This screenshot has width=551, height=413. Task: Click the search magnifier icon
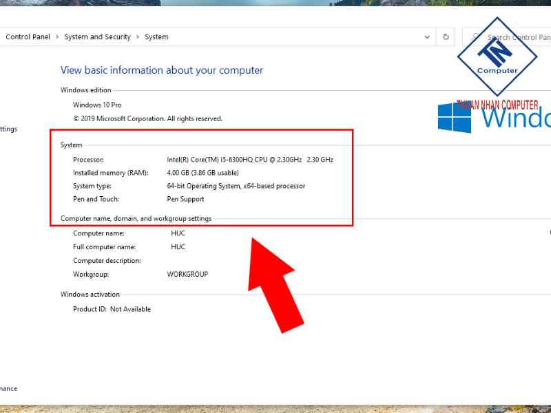click(x=475, y=37)
